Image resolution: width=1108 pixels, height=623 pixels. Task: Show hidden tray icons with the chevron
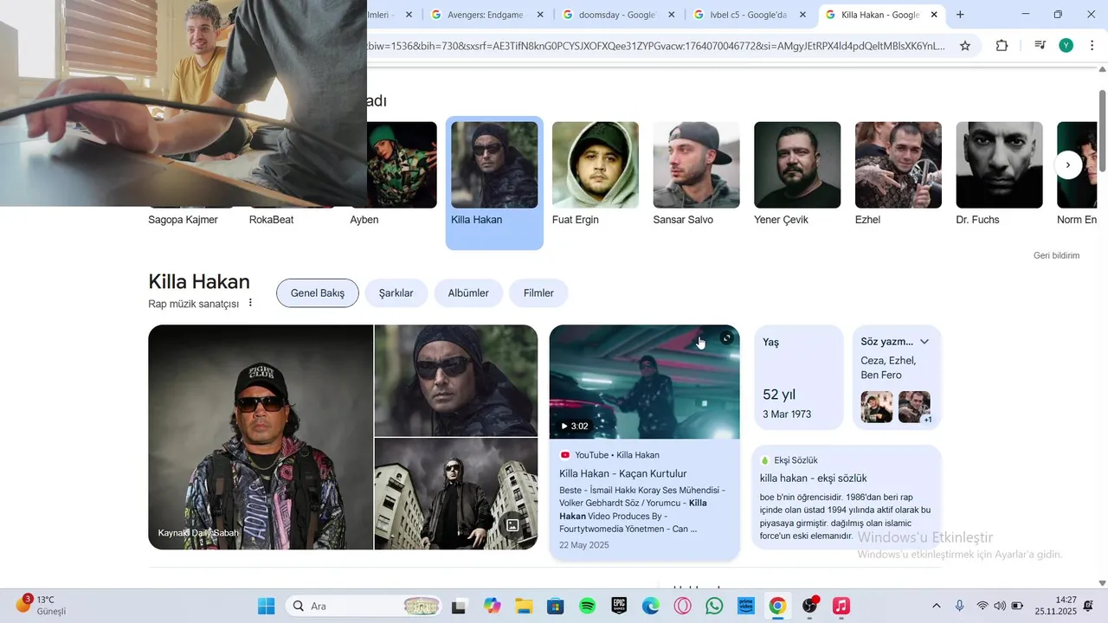(x=936, y=606)
